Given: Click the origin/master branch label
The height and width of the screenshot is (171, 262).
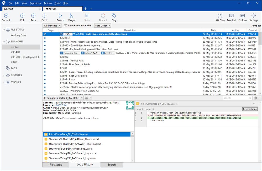Looking at the screenshot, I should (70, 53).
